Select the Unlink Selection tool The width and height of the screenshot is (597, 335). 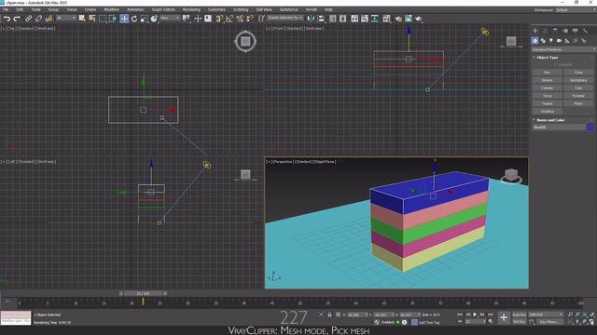pos(38,19)
